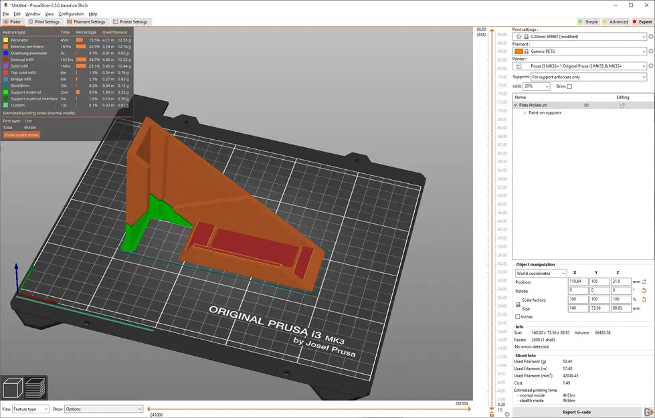Image resolution: width=655 pixels, height=418 pixels.
Task: Click the vertical layer slider handle
Action: click(x=493, y=31)
